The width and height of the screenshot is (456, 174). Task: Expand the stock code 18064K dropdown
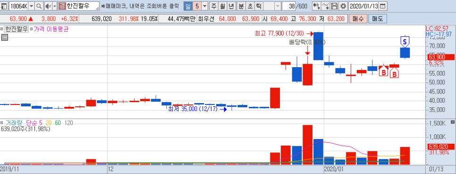[32, 6]
